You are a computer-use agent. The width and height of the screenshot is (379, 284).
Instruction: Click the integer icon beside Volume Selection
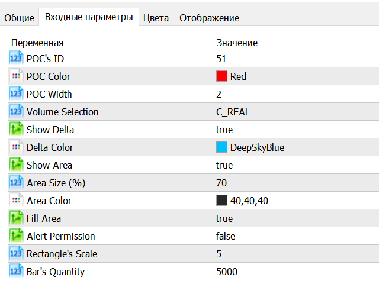(x=16, y=112)
